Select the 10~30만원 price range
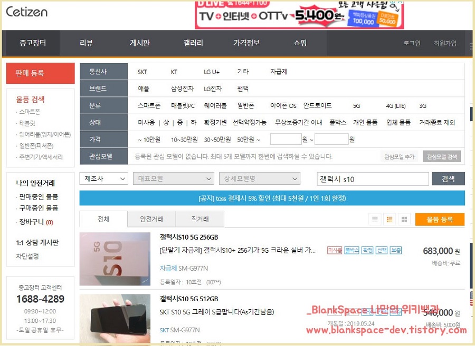 tap(184, 140)
